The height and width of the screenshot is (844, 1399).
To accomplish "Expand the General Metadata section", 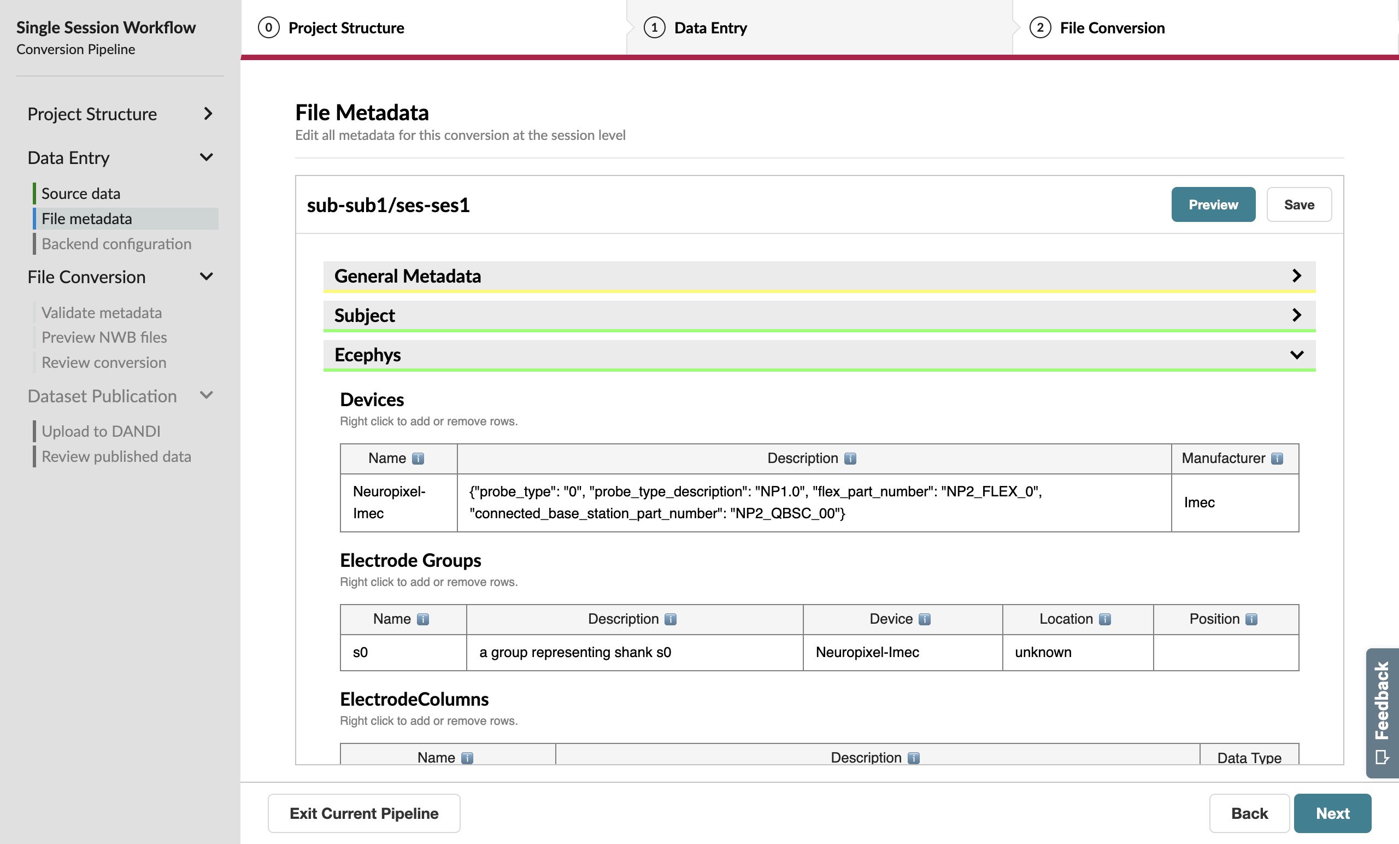I will pyautogui.click(x=819, y=276).
